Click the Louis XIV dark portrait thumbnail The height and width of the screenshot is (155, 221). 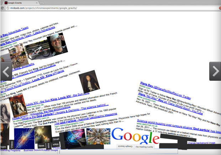(89, 82)
